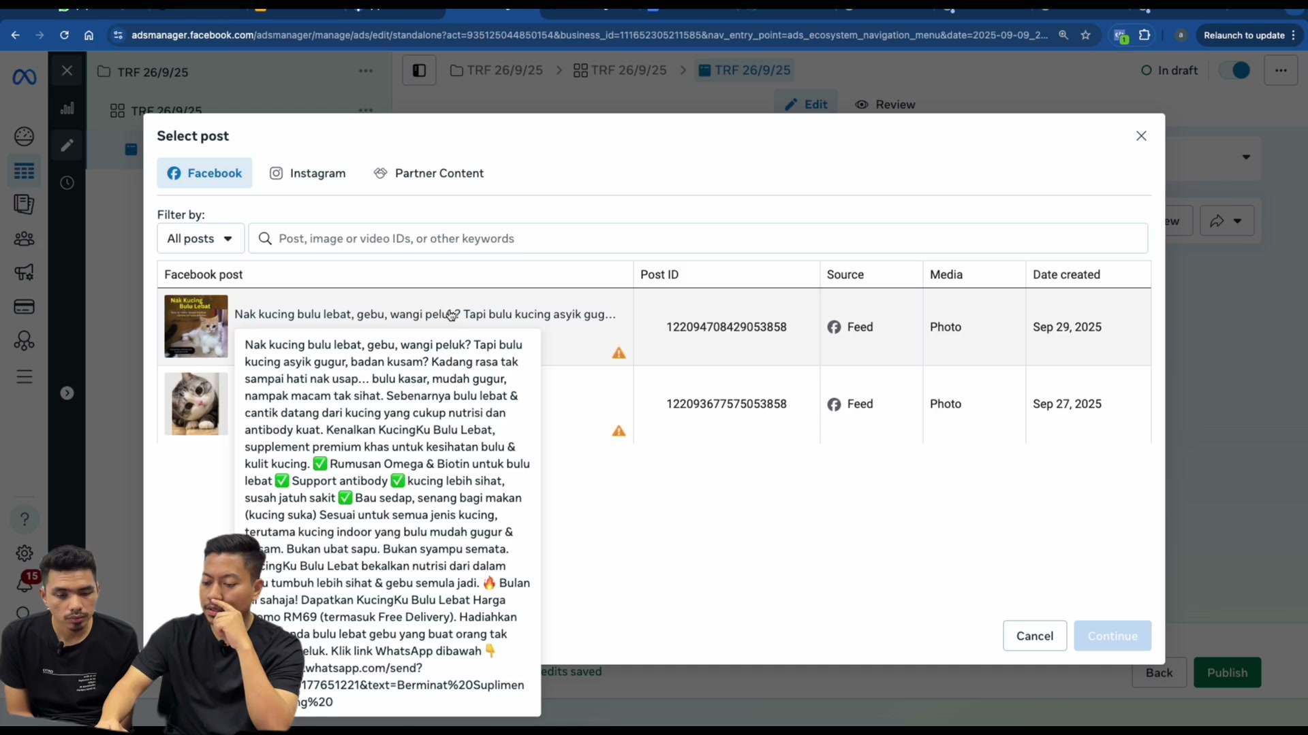Open the campaigns table grid icon
Screen dimensions: 1308x735
click(24, 171)
